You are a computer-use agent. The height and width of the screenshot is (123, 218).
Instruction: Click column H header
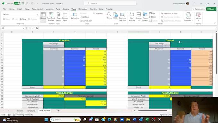pos(117,32)
